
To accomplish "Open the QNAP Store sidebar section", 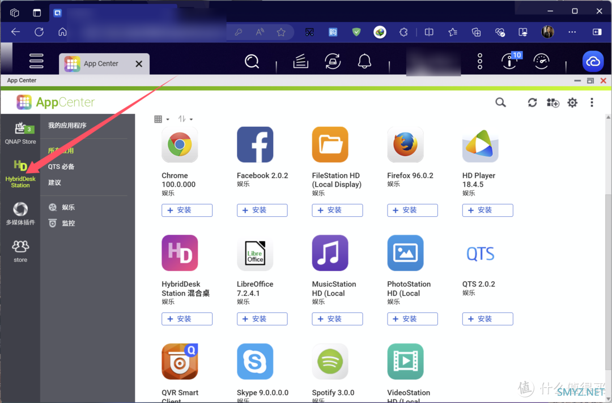I will 20,133.
